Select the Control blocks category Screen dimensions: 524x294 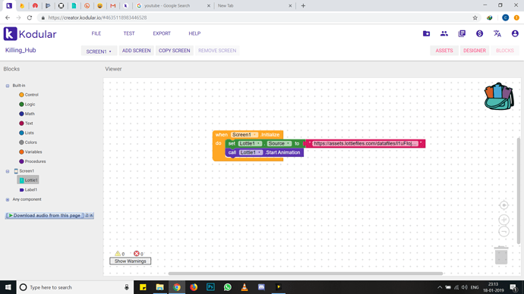click(x=29, y=95)
